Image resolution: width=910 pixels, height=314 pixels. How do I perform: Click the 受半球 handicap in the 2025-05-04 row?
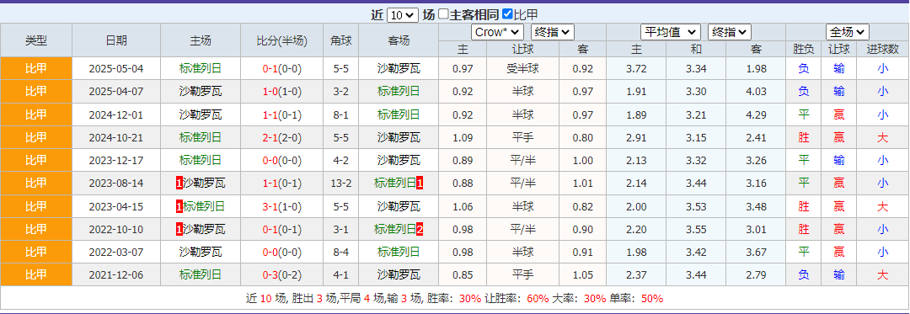coord(522,68)
